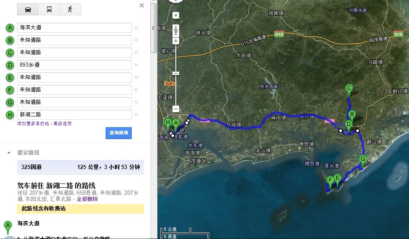The width and height of the screenshot is (409, 239).
Task: Collapse the 建议路线 section arrow
Action: (9, 153)
